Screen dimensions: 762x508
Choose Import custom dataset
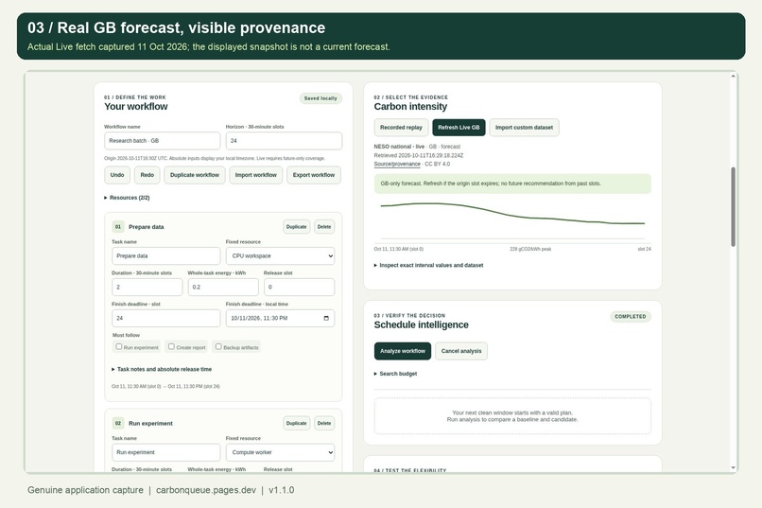tap(524, 128)
